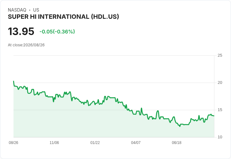The width and height of the screenshot is (231, 159).
Task: Click the price spike just above 15 after 04/07
Action: 142,108
